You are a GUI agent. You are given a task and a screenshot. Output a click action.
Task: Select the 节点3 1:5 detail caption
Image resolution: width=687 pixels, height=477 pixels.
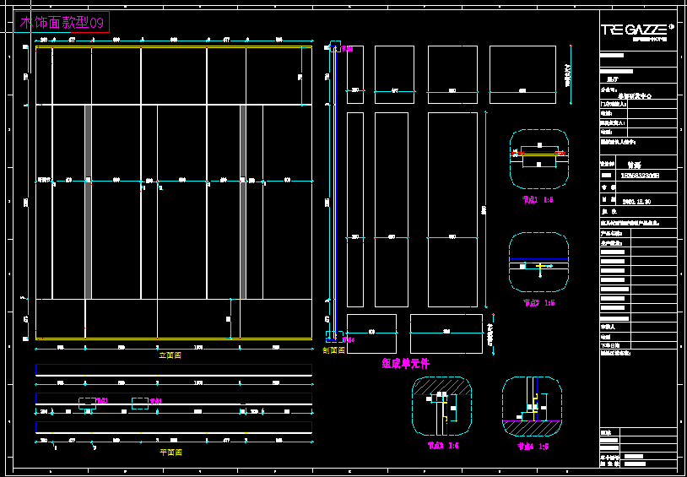[443, 446]
